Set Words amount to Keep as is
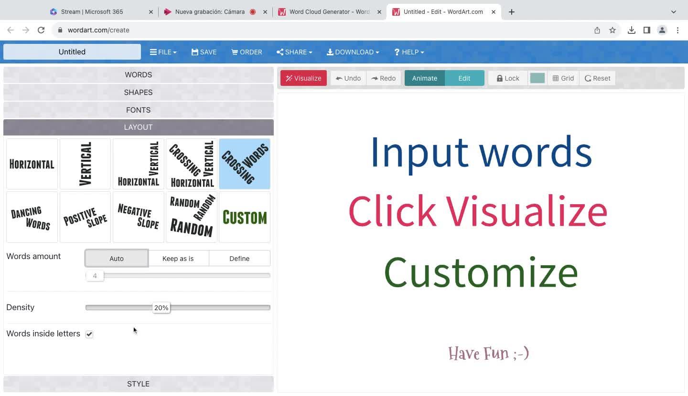The height and width of the screenshot is (396, 688). [178, 259]
